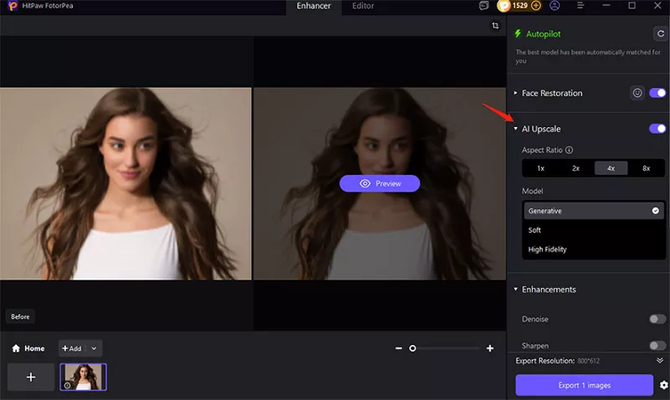Click the +Add button
Screen dimensions: 670x400
click(x=72, y=348)
